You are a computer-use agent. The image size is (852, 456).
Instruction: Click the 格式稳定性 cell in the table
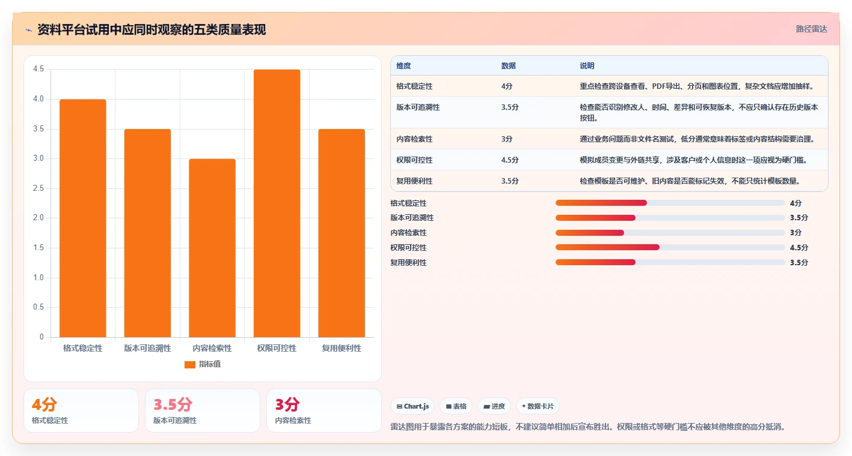pos(414,86)
